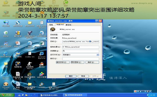Cancel the dialog with 取消

tap(83, 76)
